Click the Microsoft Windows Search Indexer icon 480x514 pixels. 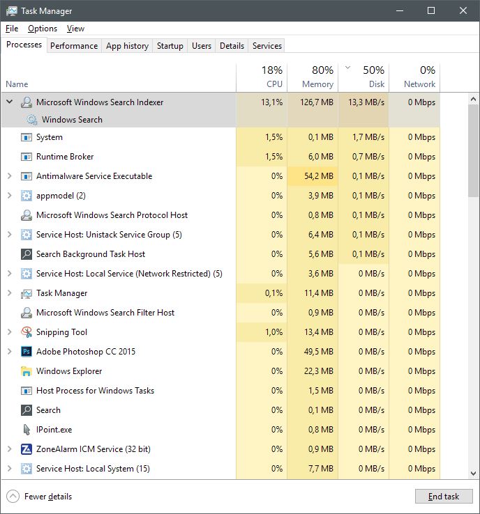coord(27,102)
